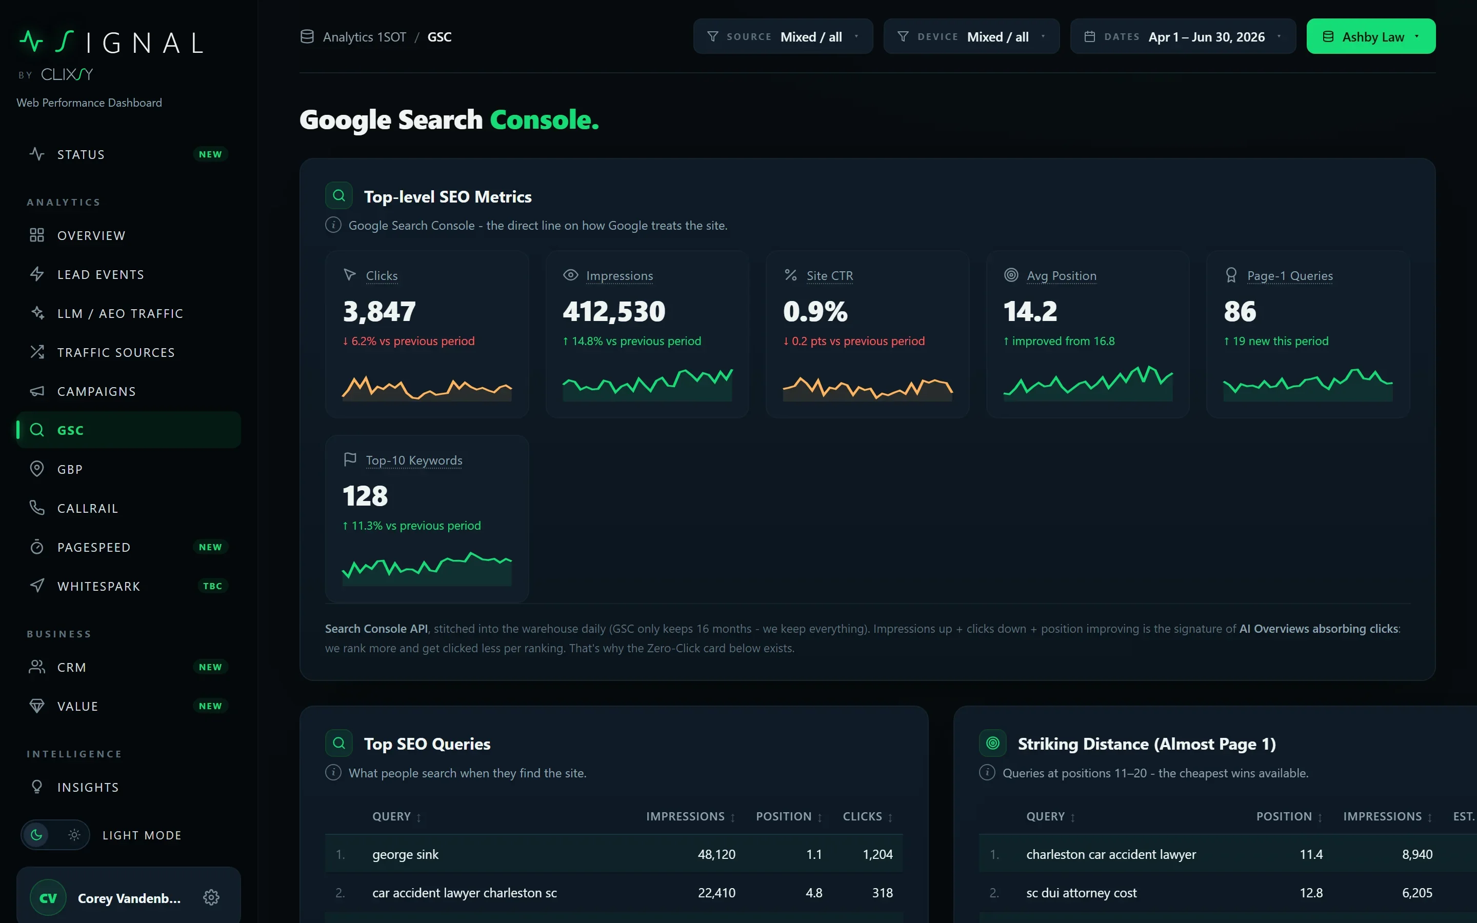1477x923 pixels.
Task: Click the PageSpeed stopwatch icon
Action: pyautogui.click(x=36, y=547)
